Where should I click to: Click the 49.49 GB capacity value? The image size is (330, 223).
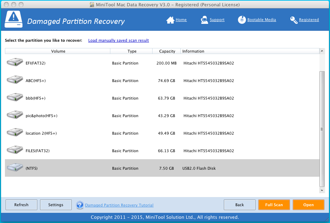(x=167, y=133)
